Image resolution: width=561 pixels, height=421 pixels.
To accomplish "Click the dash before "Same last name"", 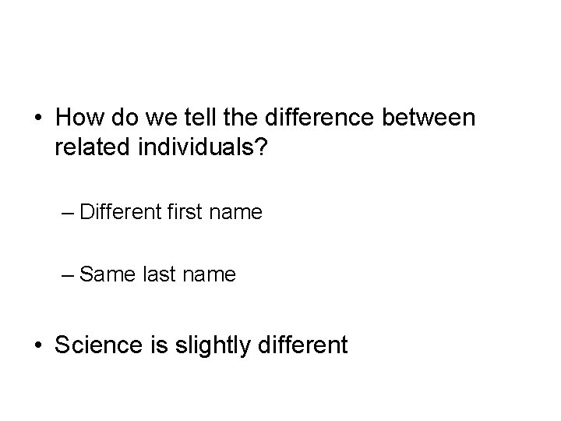I will pyautogui.click(x=68, y=274).
